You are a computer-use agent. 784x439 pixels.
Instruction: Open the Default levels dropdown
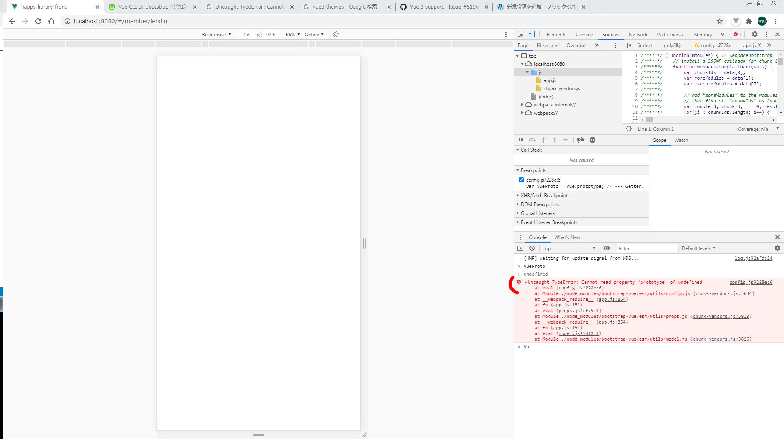(x=699, y=248)
